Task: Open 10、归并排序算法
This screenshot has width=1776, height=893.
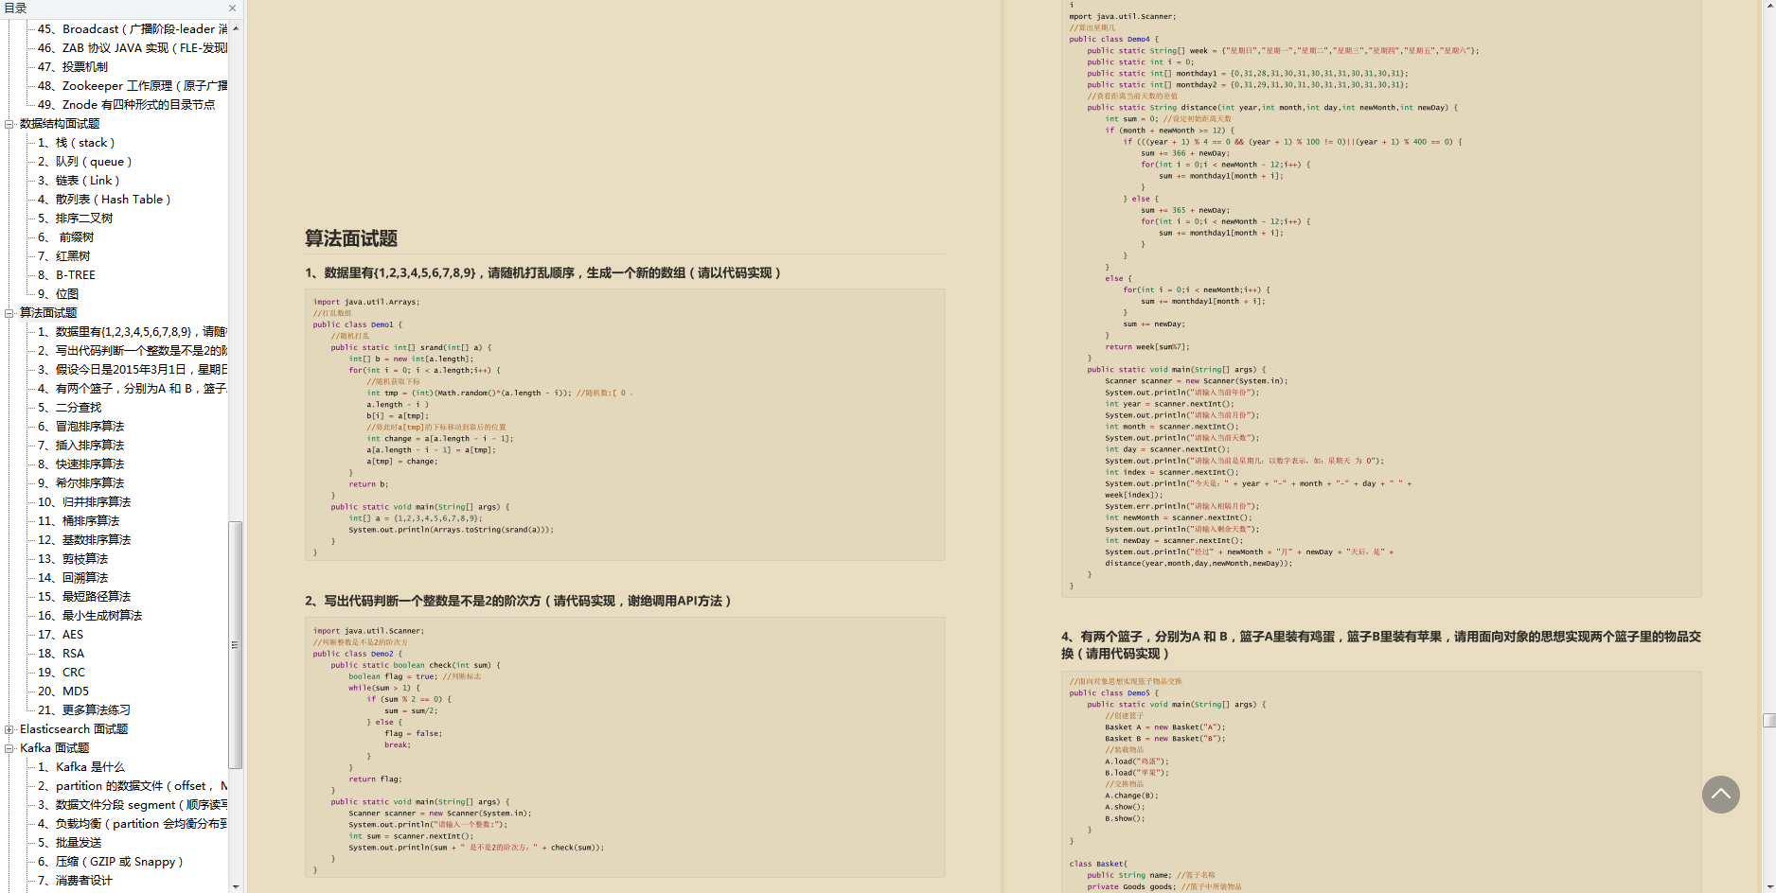Action: click(84, 502)
